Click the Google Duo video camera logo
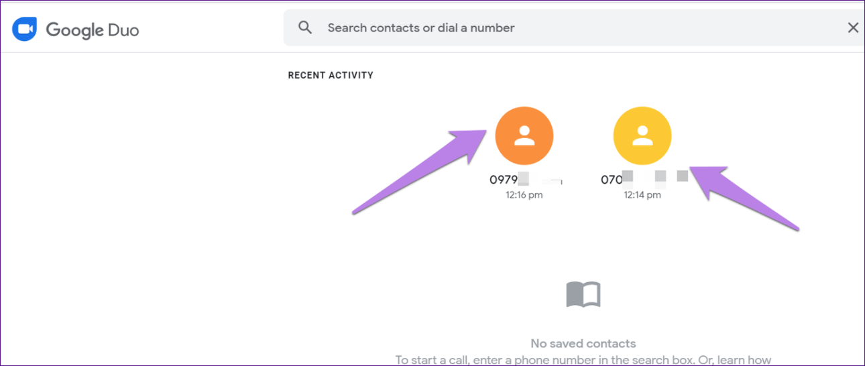 [24, 29]
